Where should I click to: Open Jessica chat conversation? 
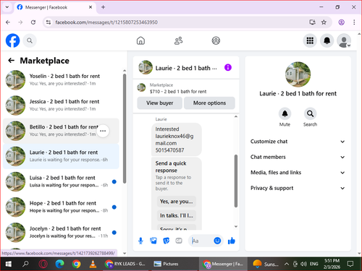[x=61, y=106]
